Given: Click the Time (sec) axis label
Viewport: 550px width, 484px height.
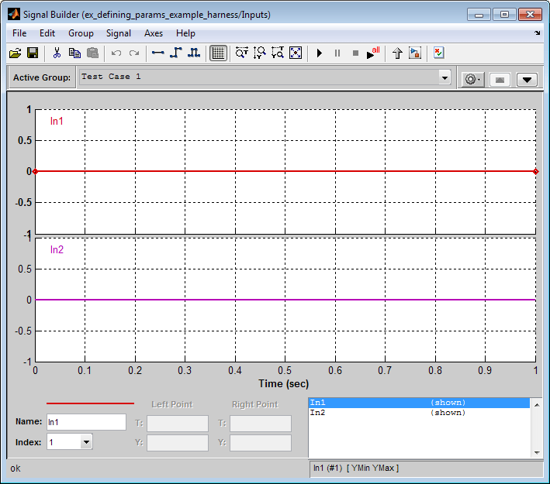Looking at the screenshot, I should pos(283,384).
